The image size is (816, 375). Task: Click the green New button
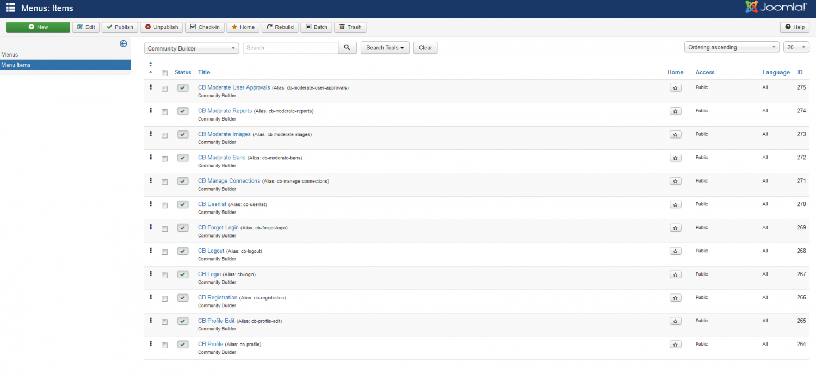pyautogui.click(x=38, y=27)
